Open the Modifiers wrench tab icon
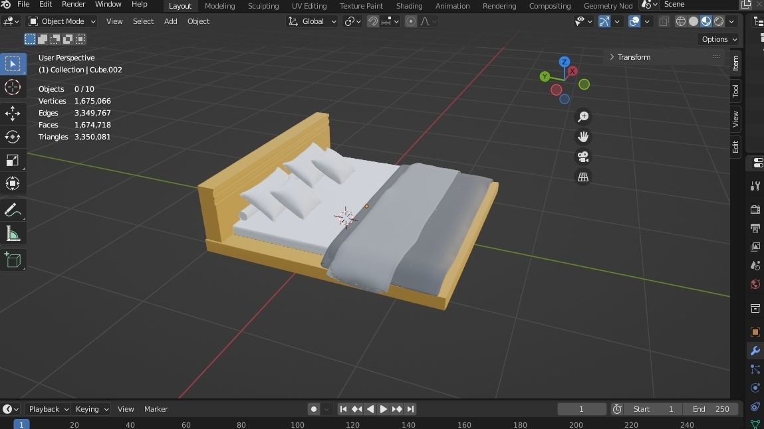This screenshot has width=764, height=429. tap(755, 351)
